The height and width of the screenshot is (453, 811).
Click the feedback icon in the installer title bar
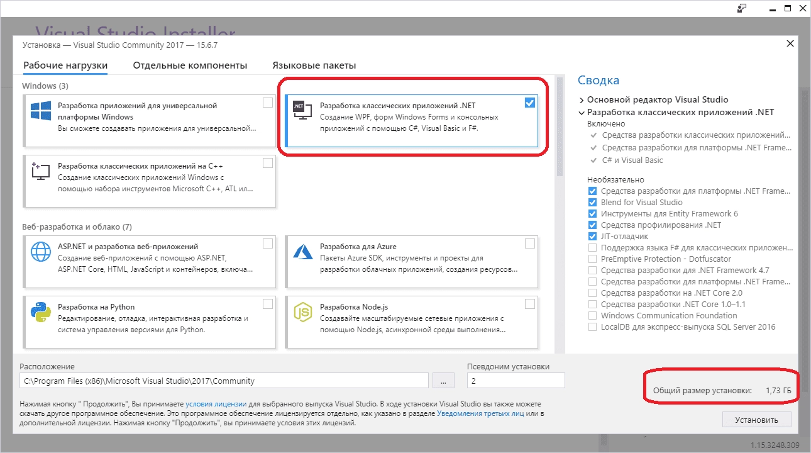pyautogui.click(x=742, y=8)
